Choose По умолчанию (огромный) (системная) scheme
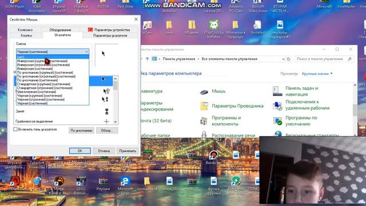 pyautogui.click(x=53, y=76)
